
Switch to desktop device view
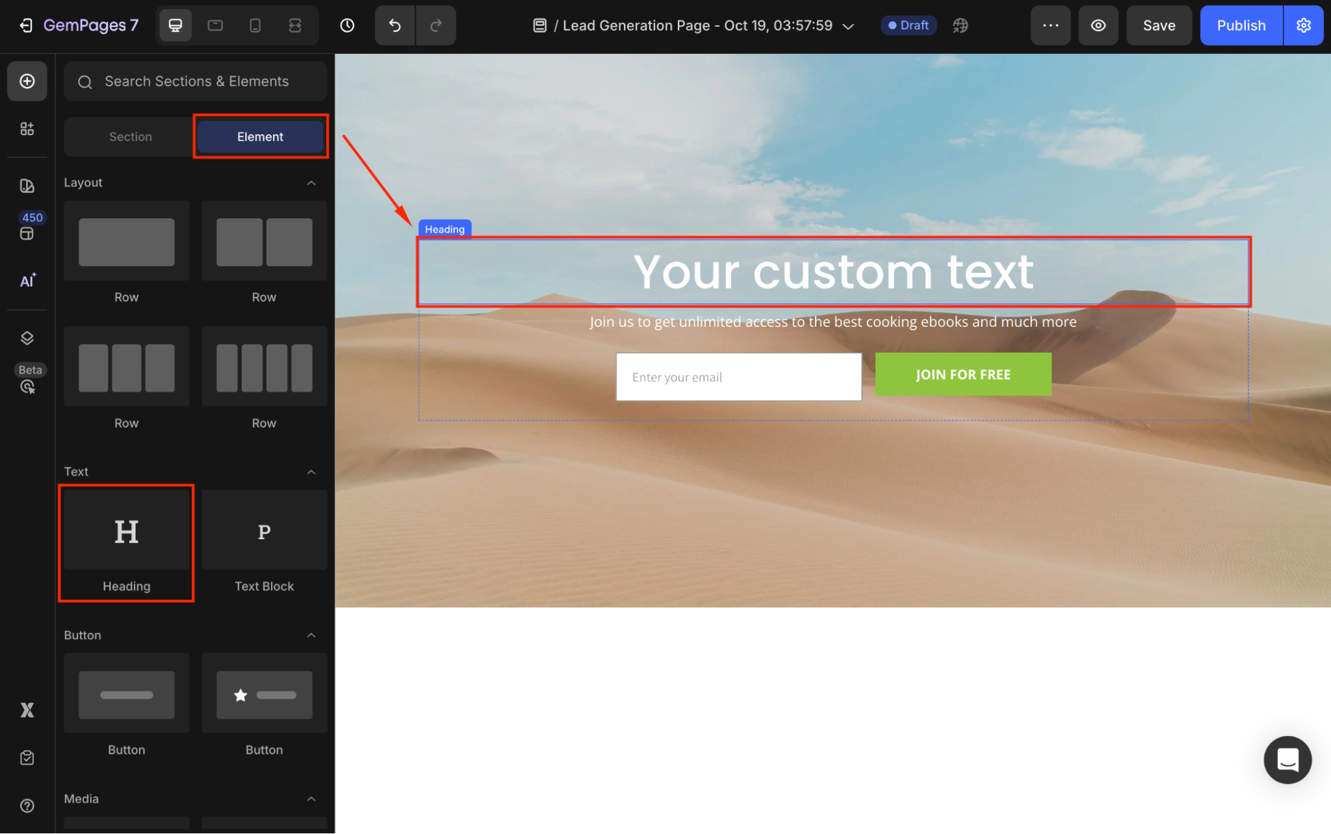coord(175,25)
